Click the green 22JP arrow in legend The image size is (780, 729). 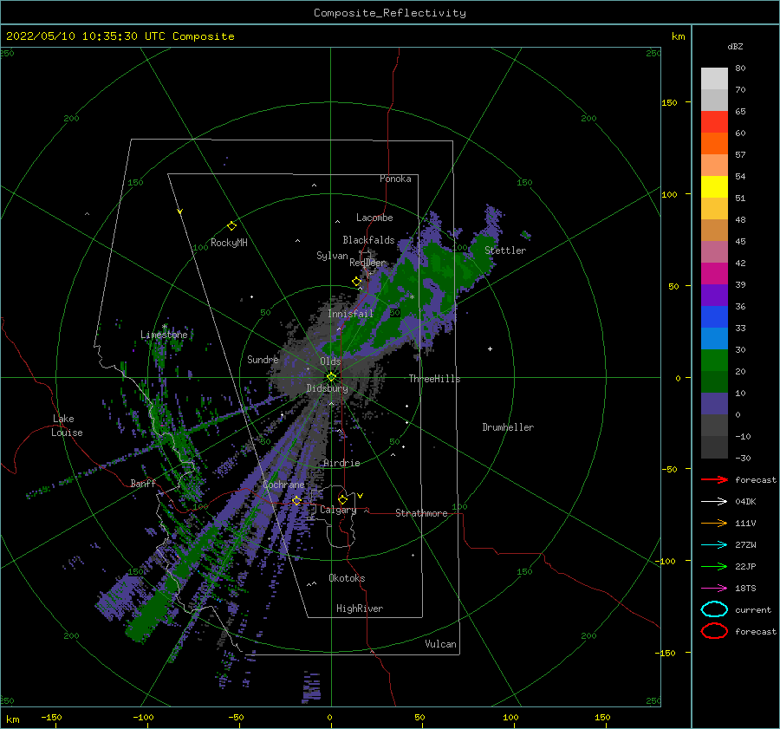(x=714, y=566)
